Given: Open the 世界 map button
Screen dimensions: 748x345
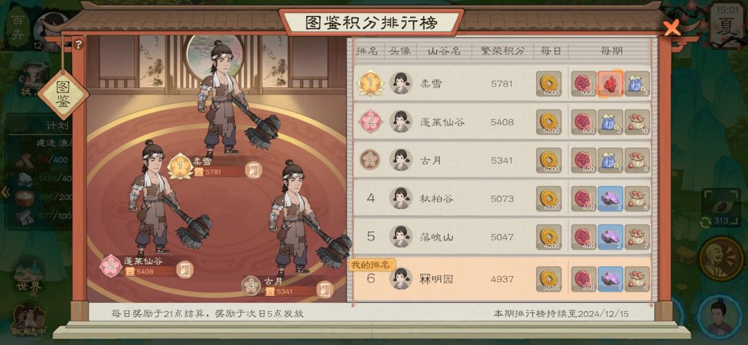Looking at the screenshot, I should tap(30, 276).
